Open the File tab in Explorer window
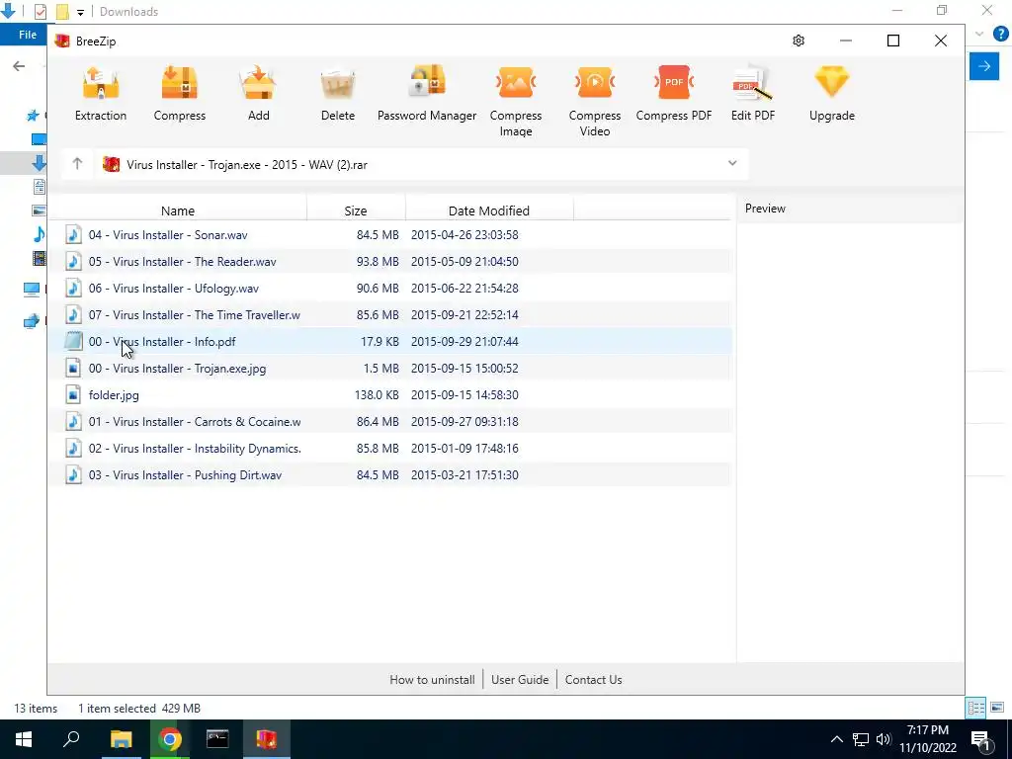The height and width of the screenshot is (759, 1012). point(25,35)
